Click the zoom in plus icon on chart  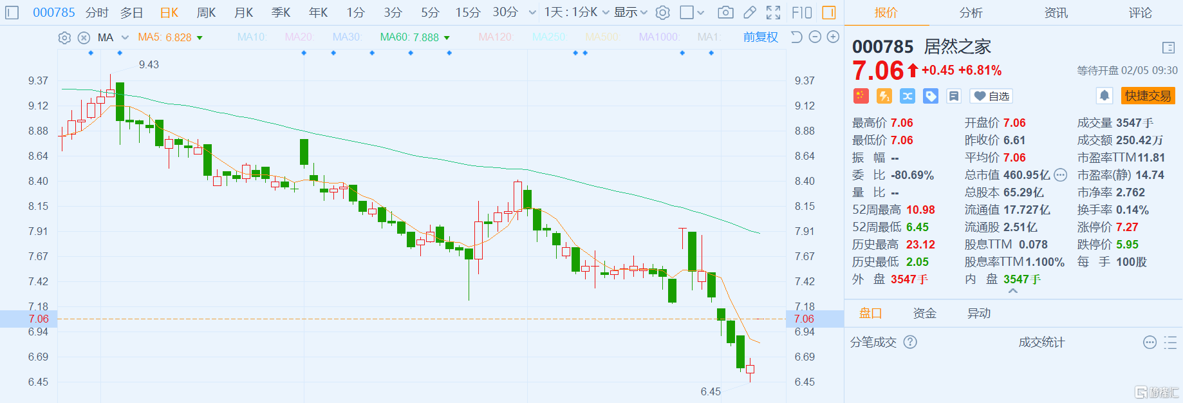(x=833, y=37)
